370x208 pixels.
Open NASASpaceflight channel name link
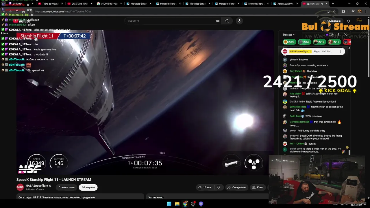click(x=37, y=186)
